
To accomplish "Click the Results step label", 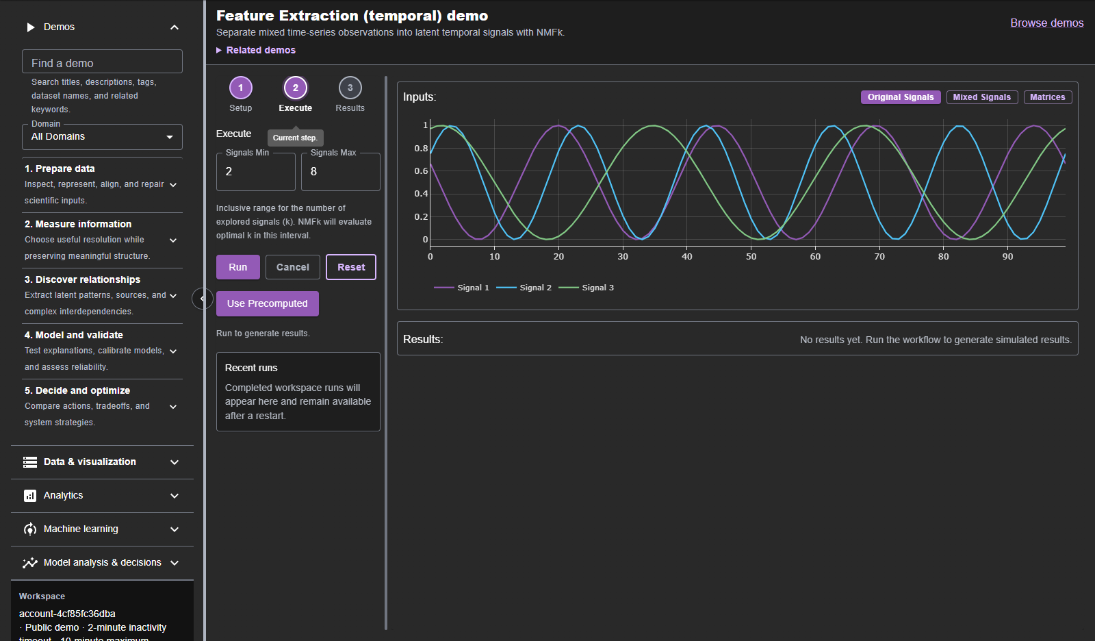I will [x=350, y=108].
